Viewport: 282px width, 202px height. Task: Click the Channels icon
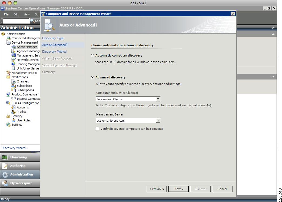pyautogui.click(x=14, y=81)
